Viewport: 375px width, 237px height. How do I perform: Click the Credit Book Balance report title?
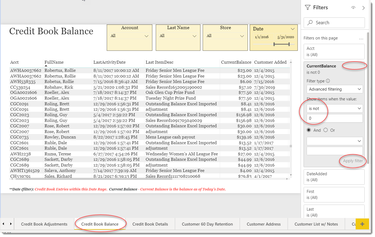[x=51, y=31]
